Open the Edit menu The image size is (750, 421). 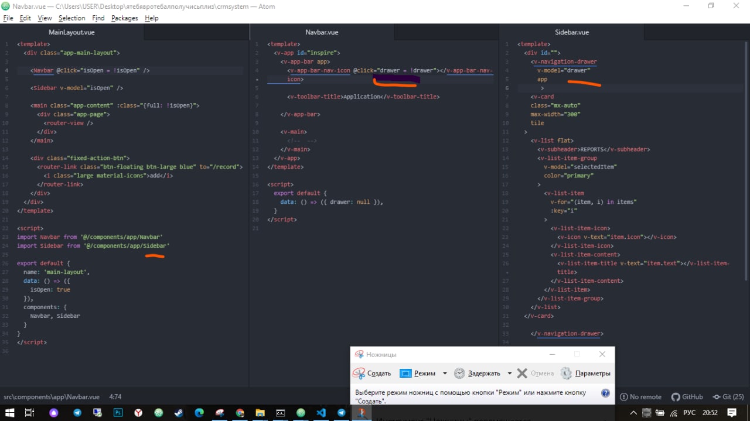pos(25,18)
